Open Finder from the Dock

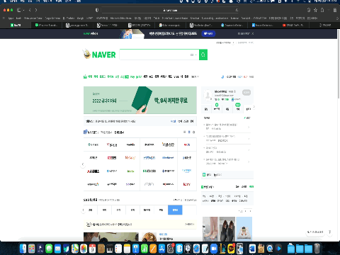23,249
